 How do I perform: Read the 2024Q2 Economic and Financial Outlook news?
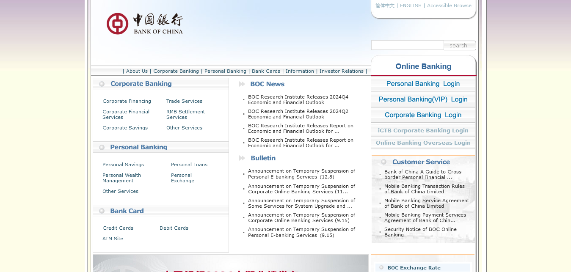298,114
